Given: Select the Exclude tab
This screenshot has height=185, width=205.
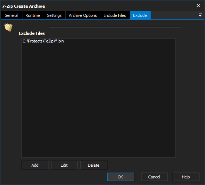Looking at the screenshot, I should pyautogui.click(x=140, y=15).
